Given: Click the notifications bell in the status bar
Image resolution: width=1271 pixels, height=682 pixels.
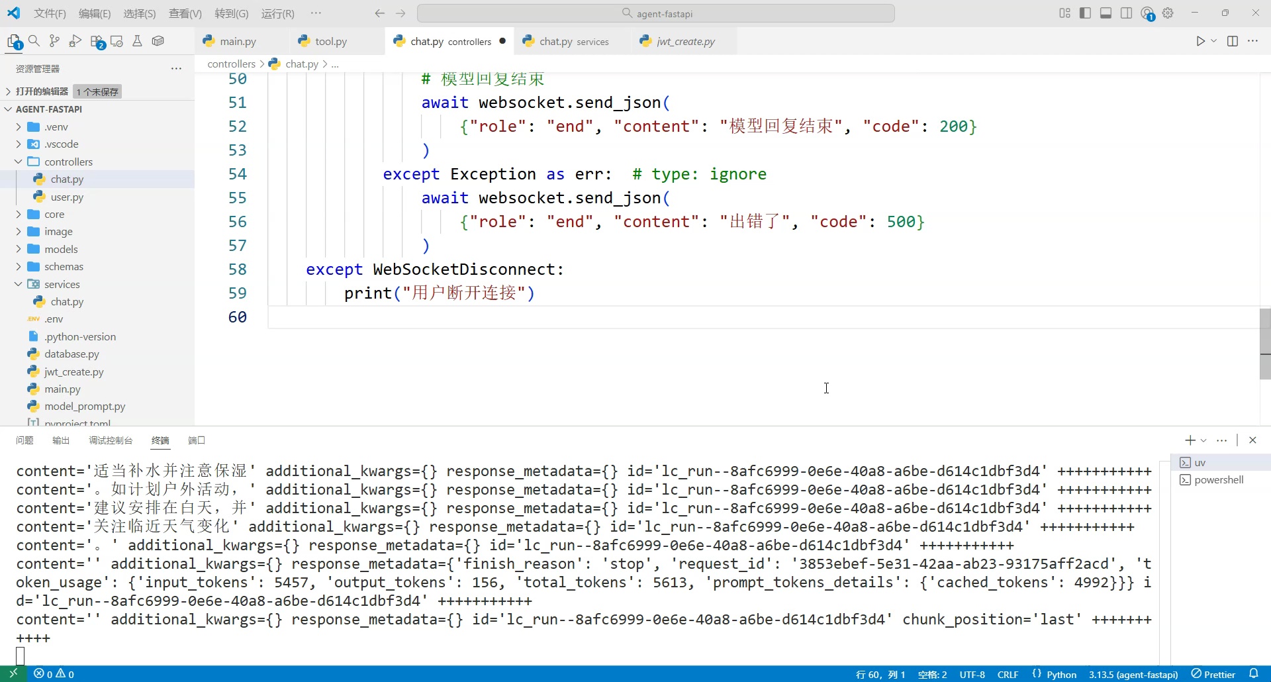Looking at the screenshot, I should pos(1254,674).
